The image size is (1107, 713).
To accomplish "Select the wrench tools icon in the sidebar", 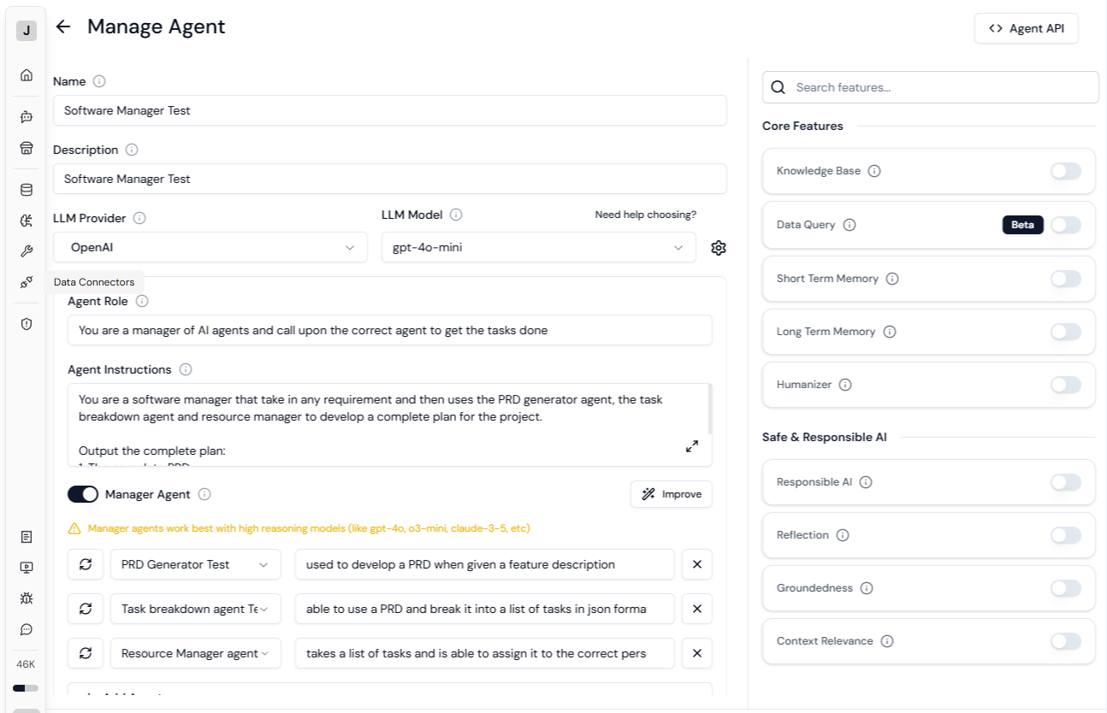I will coord(26,250).
